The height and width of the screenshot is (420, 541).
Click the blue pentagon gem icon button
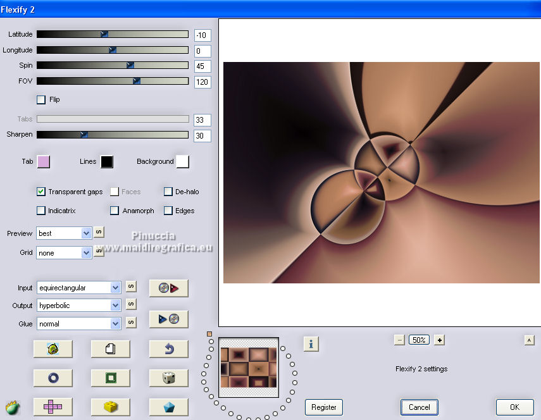pos(169,407)
